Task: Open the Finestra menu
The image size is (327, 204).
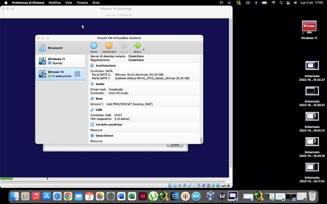Action: (x=82, y=3)
